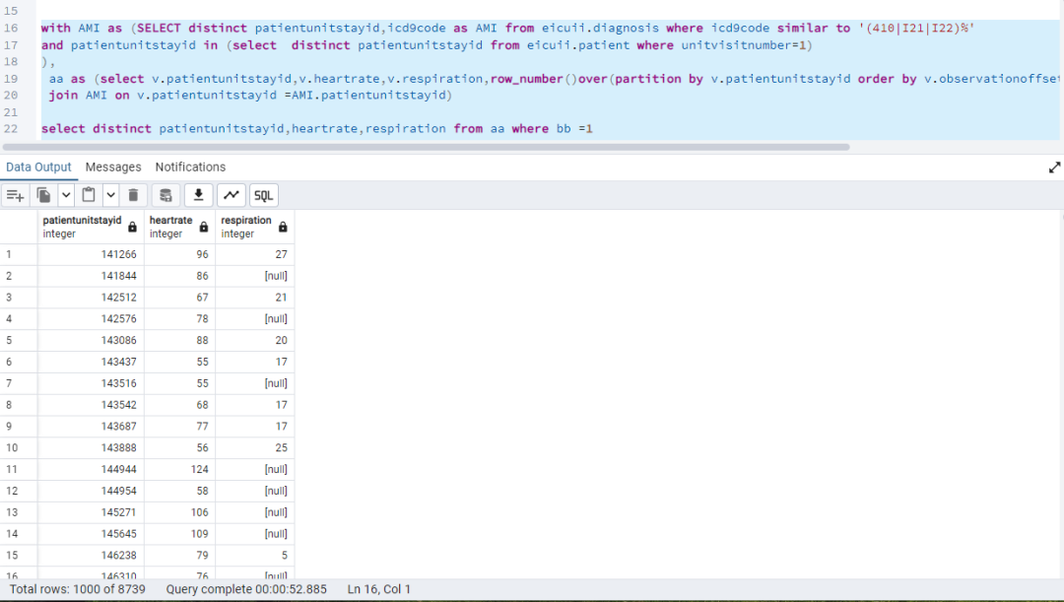Select cell with patientunitstayid 141844
Viewport: 1064px width, 602px height.
(x=91, y=276)
